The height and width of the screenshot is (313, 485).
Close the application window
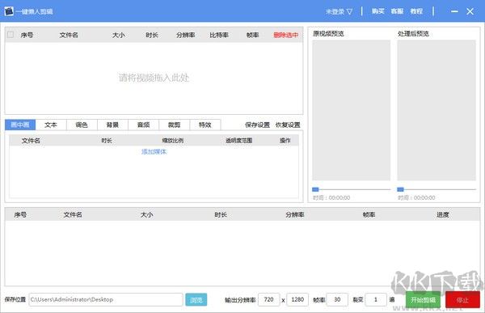coord(470,11)
